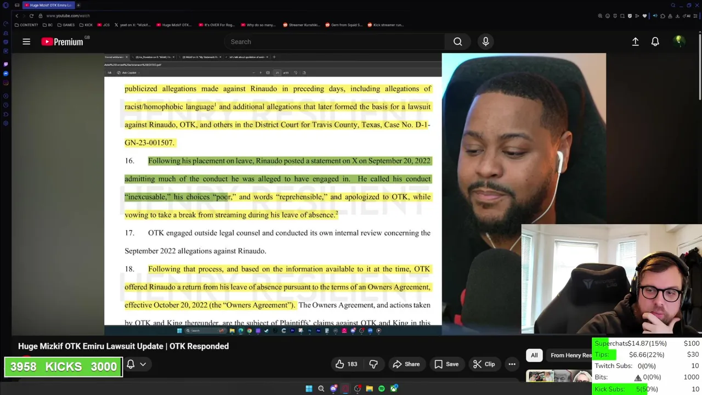Open the upload/create arrow icon
This screenshot has width=702, height=395.
tap(635, 42)
